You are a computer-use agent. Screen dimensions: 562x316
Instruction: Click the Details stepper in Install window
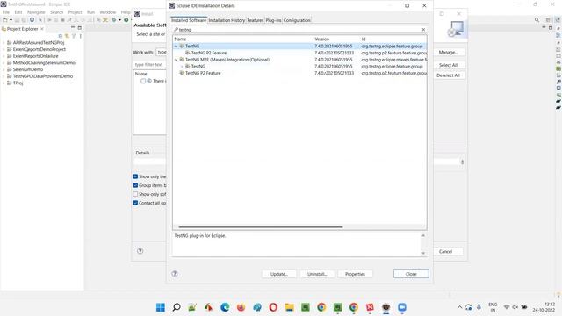click(x=463, y=162)
